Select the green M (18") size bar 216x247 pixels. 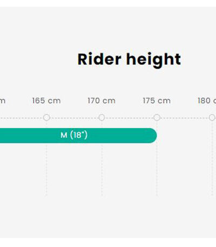[78, 136]
